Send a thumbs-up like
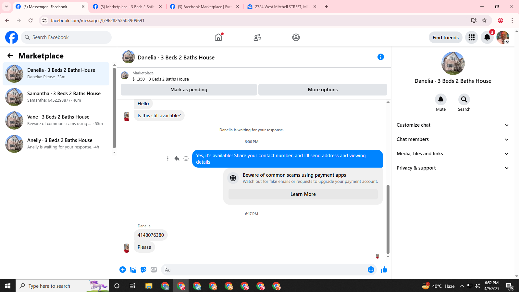Screen dimensions: 519x292 [384, 270]
